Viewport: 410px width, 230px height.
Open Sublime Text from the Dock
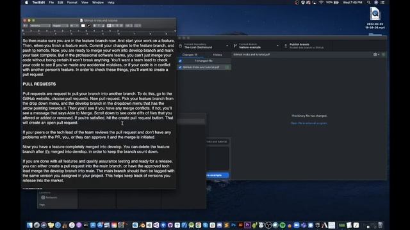pos(226,226)
